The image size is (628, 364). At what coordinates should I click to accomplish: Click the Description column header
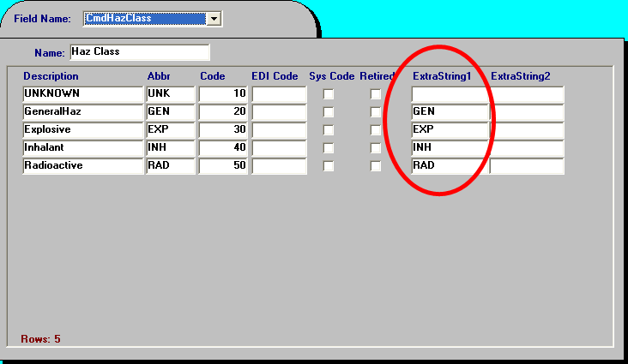(51, 76)
